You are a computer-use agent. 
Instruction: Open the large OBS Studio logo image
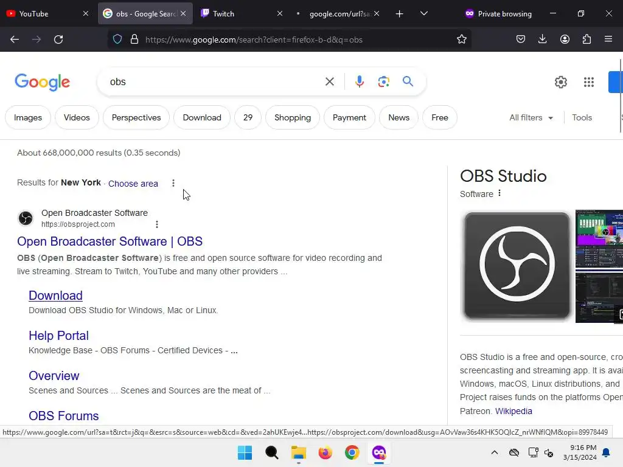click(x=517, y=266)
